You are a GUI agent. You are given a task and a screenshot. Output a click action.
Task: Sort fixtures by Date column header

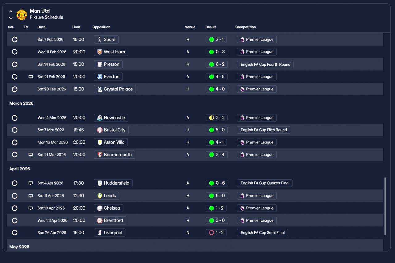[x=41, y=27]
